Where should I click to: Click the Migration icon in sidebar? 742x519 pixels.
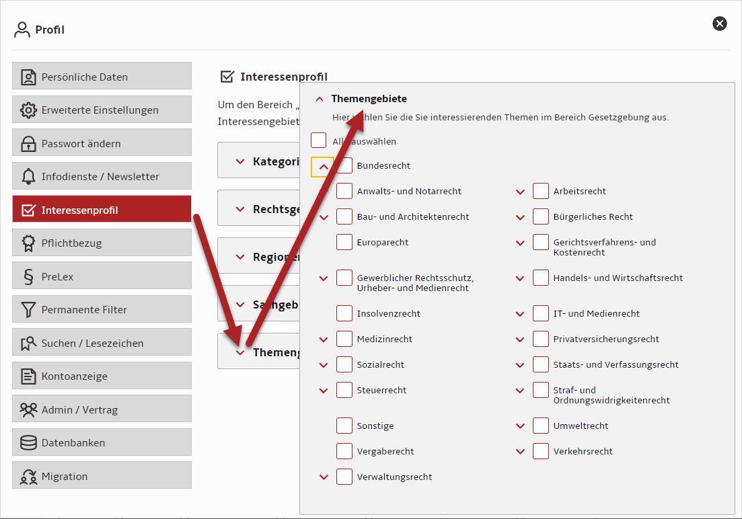28,477
